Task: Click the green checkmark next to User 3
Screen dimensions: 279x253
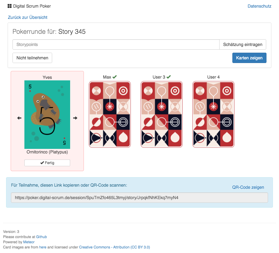Action: [169, 77]
